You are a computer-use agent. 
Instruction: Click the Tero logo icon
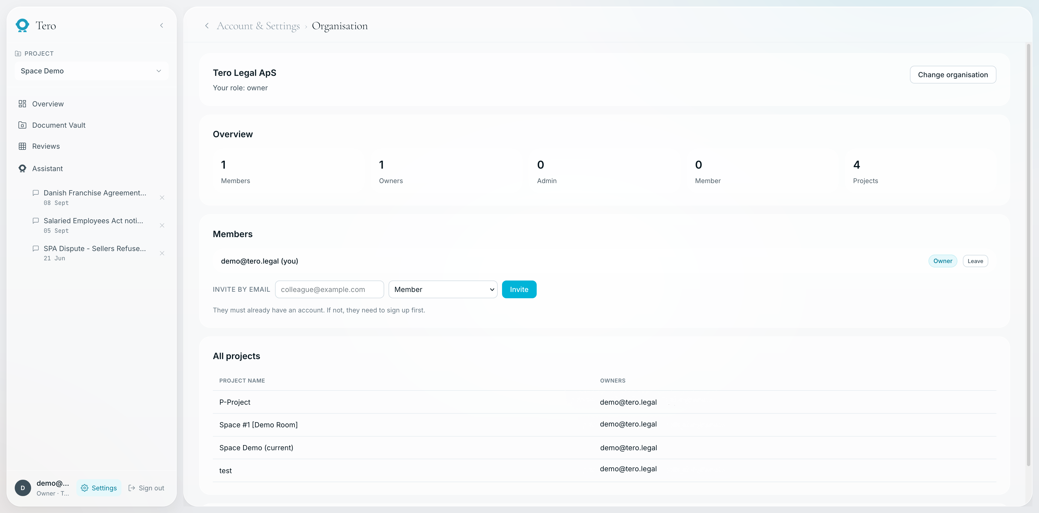22,25
